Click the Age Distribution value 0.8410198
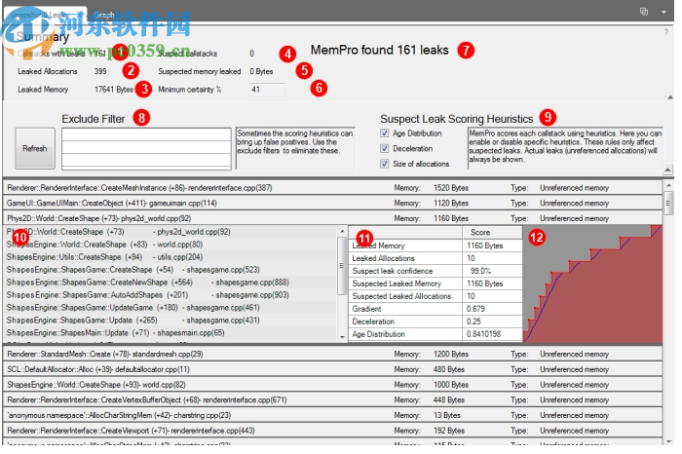 pyautogui.click(x=483, y=334)
